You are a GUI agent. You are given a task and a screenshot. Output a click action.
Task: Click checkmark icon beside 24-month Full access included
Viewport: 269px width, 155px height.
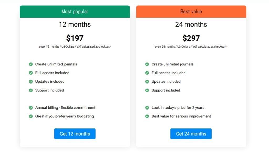(x=147, y=73)
